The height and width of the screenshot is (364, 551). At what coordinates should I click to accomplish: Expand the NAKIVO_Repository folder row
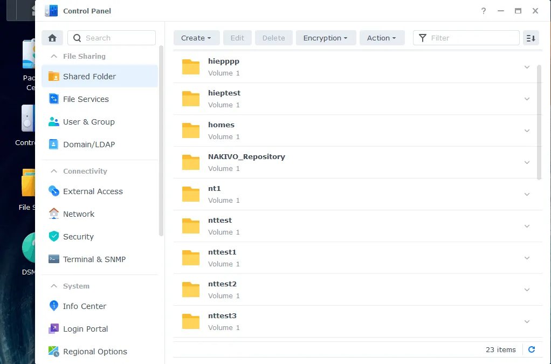(x=527, y=162)
